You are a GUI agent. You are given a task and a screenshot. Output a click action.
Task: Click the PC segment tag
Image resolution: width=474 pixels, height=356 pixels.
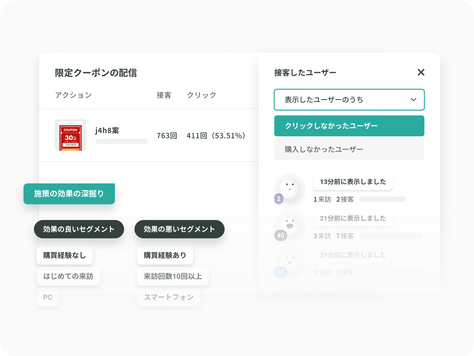click(48, 297)
